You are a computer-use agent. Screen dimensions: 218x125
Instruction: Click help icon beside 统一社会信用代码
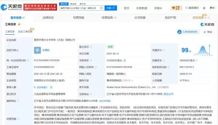(28, 60)
